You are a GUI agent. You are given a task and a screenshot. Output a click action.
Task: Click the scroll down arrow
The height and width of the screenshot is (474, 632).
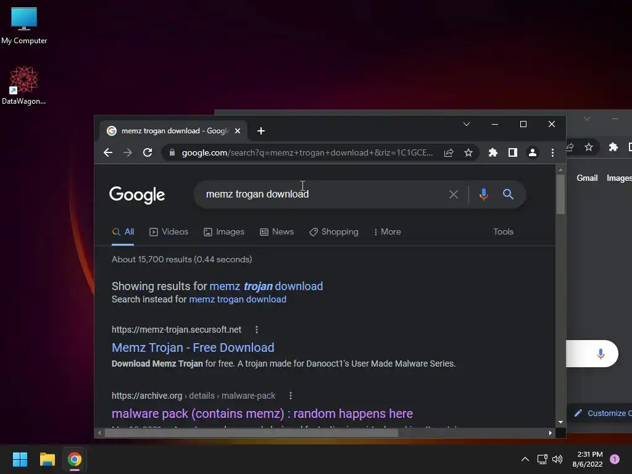point(560,422)
